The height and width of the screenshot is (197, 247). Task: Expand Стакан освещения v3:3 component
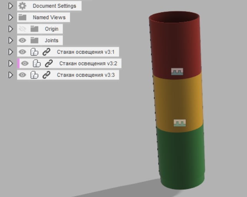[x=10, y=75]
